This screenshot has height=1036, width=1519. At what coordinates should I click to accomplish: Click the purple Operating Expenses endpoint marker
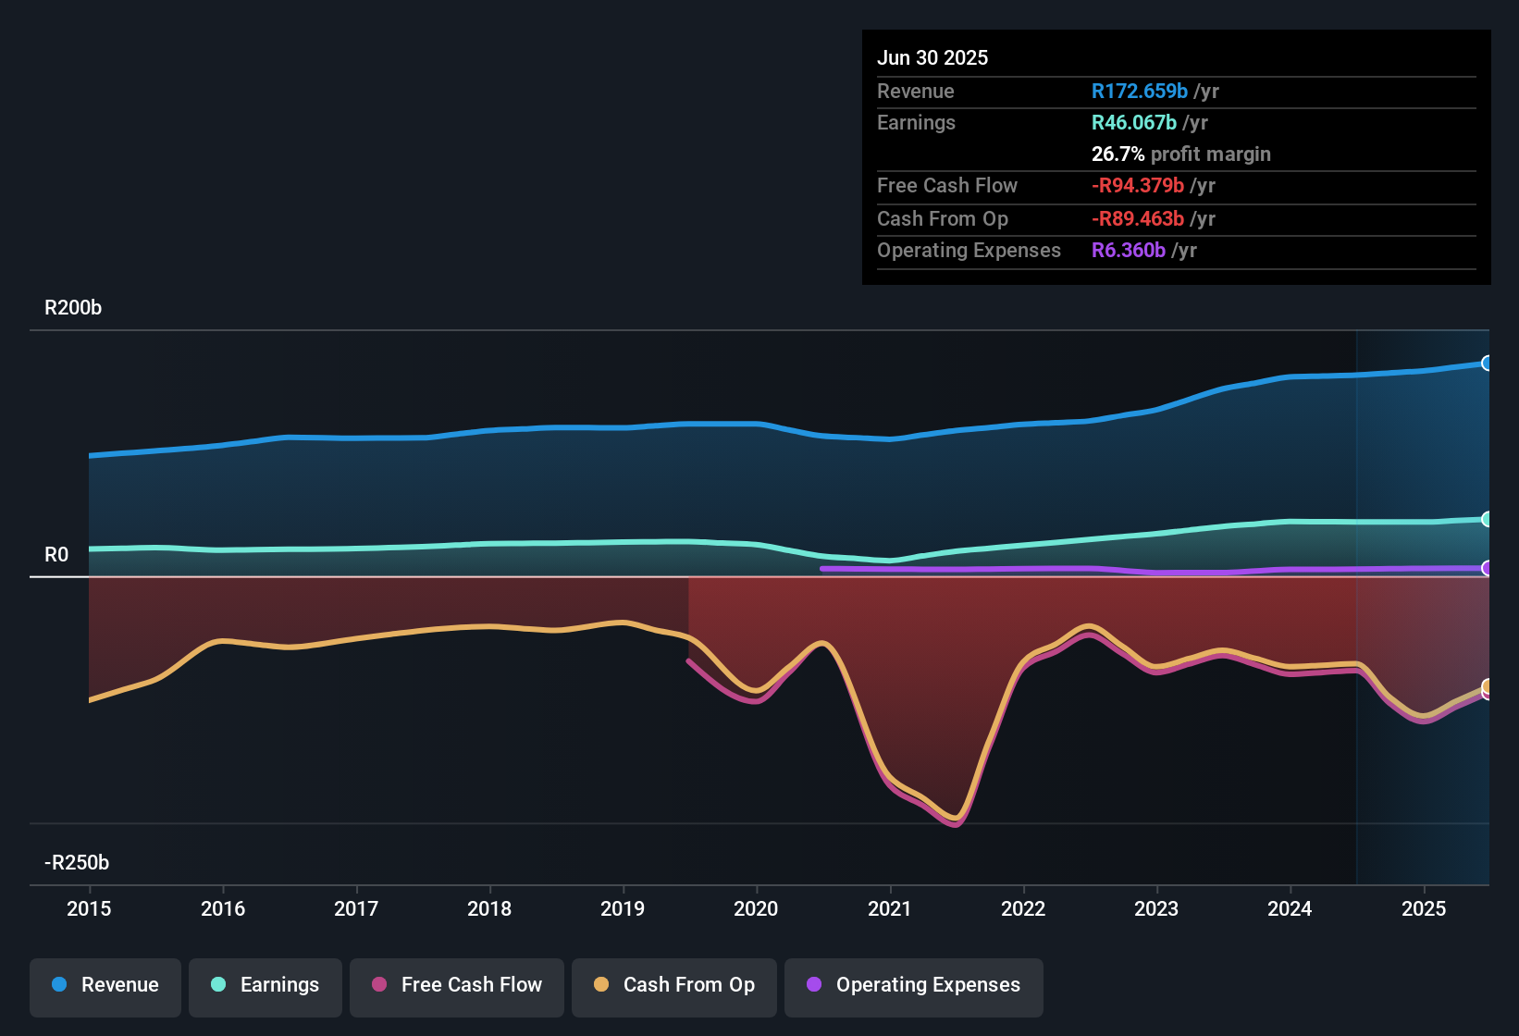[x=1487, y=568]
